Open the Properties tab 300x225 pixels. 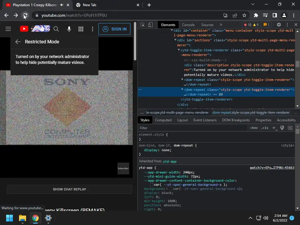[263, 120]
